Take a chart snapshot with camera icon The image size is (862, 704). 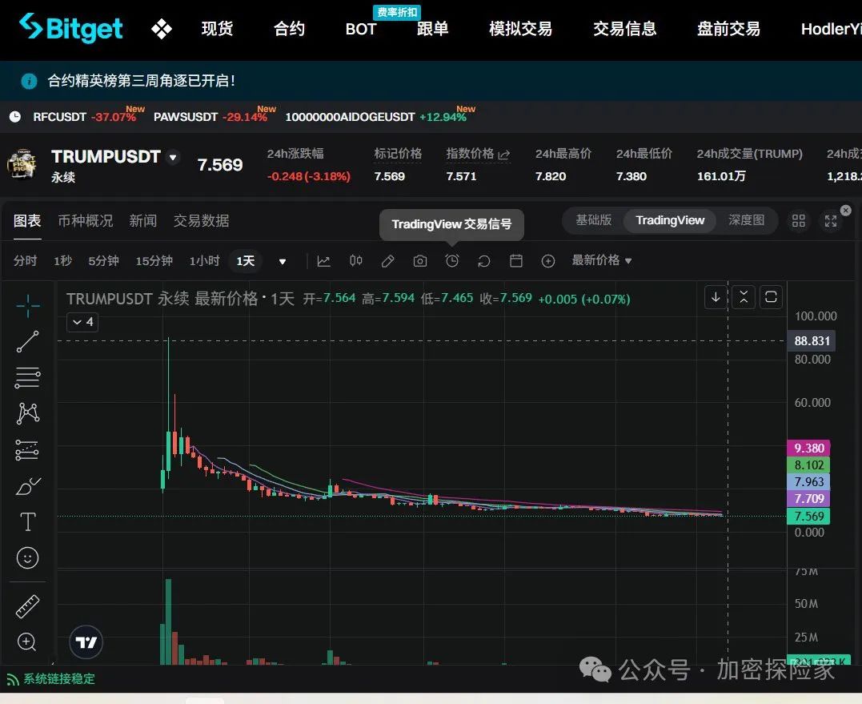point(420,261)
